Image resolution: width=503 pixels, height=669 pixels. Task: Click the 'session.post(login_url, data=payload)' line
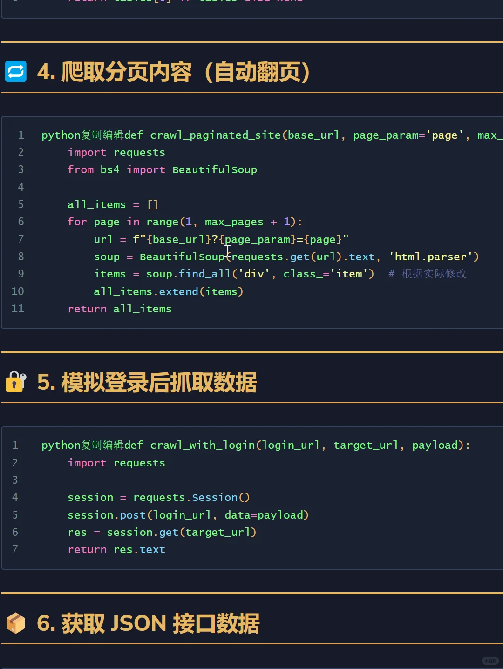tap(188, 515)
